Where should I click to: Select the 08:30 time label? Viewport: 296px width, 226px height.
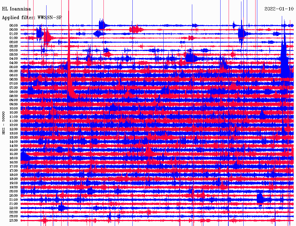[x=14, y=96]
